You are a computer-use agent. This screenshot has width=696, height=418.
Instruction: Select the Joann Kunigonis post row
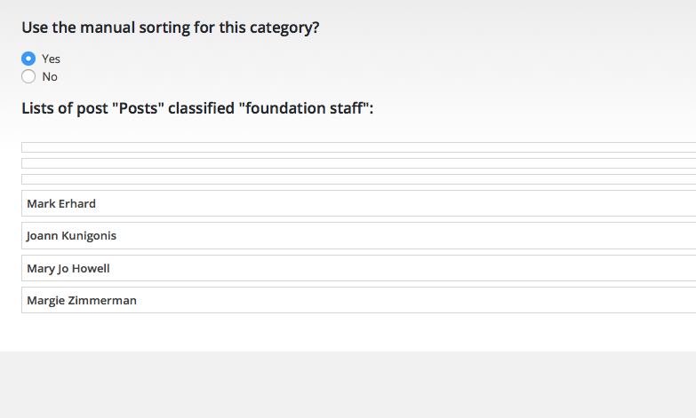coord(356,236)
